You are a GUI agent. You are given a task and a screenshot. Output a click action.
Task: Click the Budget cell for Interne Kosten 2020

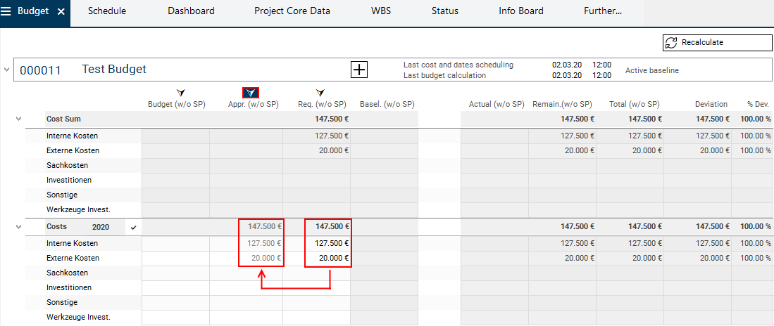[x=175, y=243]
